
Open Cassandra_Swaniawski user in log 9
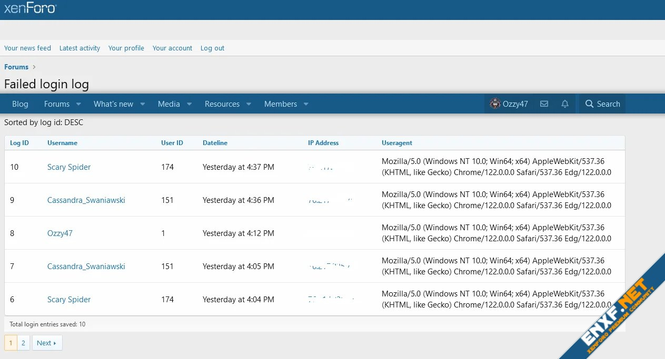tap(86, 200)
